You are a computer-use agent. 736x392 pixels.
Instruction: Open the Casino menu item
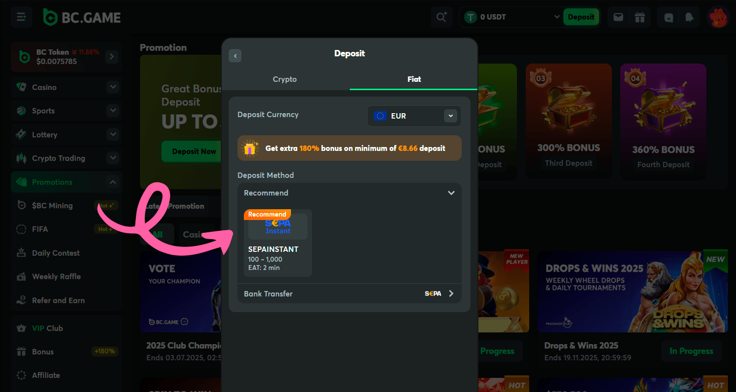point(67,87)
